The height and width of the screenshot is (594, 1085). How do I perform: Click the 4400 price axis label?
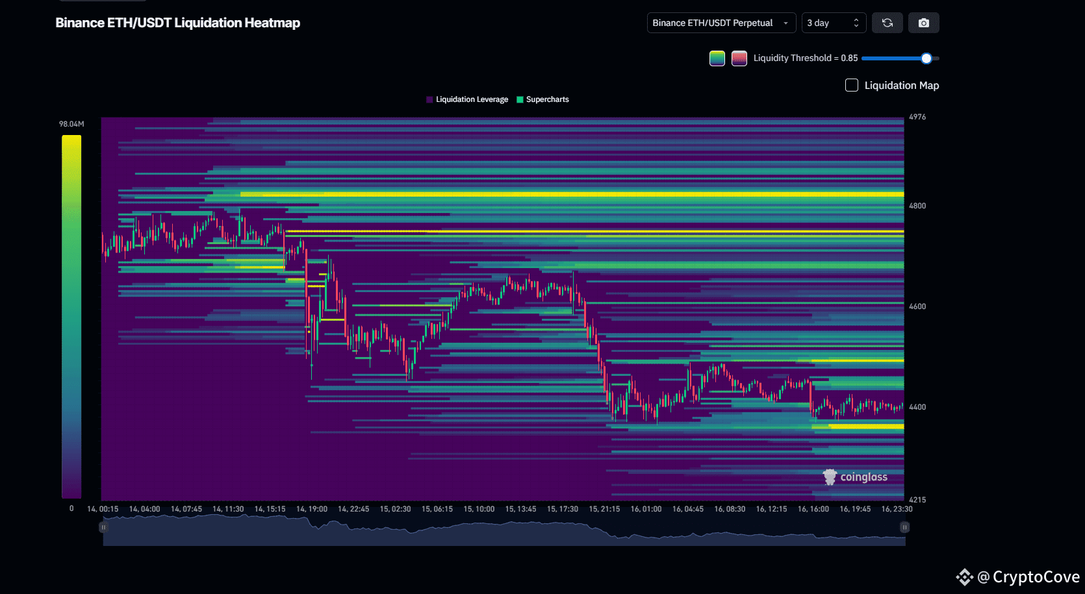917,407
